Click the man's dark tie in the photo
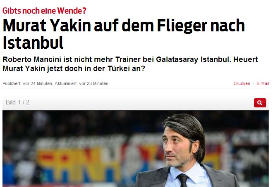The width and height of the screenshot is (273, 187). tap(183, 180)
